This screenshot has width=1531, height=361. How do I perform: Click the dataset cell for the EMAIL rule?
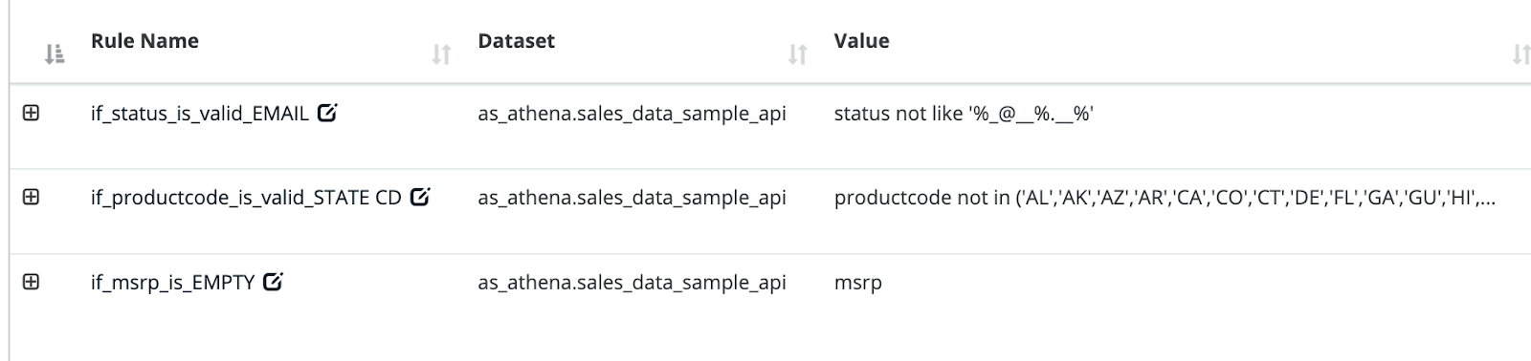click(632, 114)
